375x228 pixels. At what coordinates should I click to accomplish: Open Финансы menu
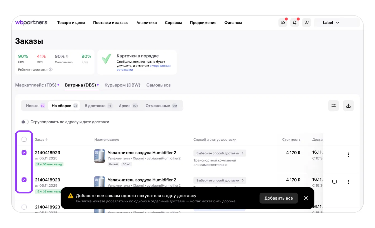tap(233, 23)
